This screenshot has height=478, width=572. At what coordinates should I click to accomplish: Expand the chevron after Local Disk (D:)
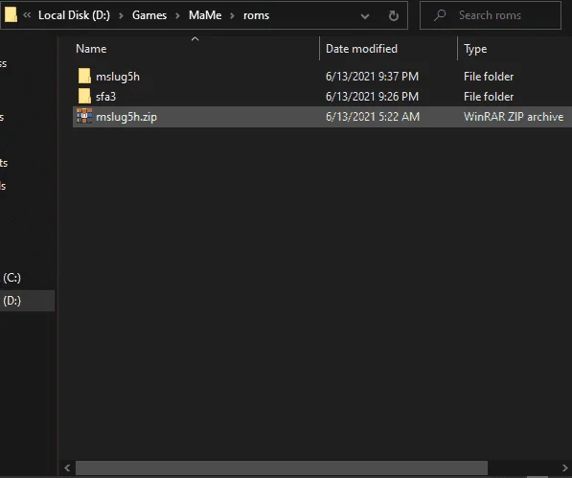coord(121,15)
